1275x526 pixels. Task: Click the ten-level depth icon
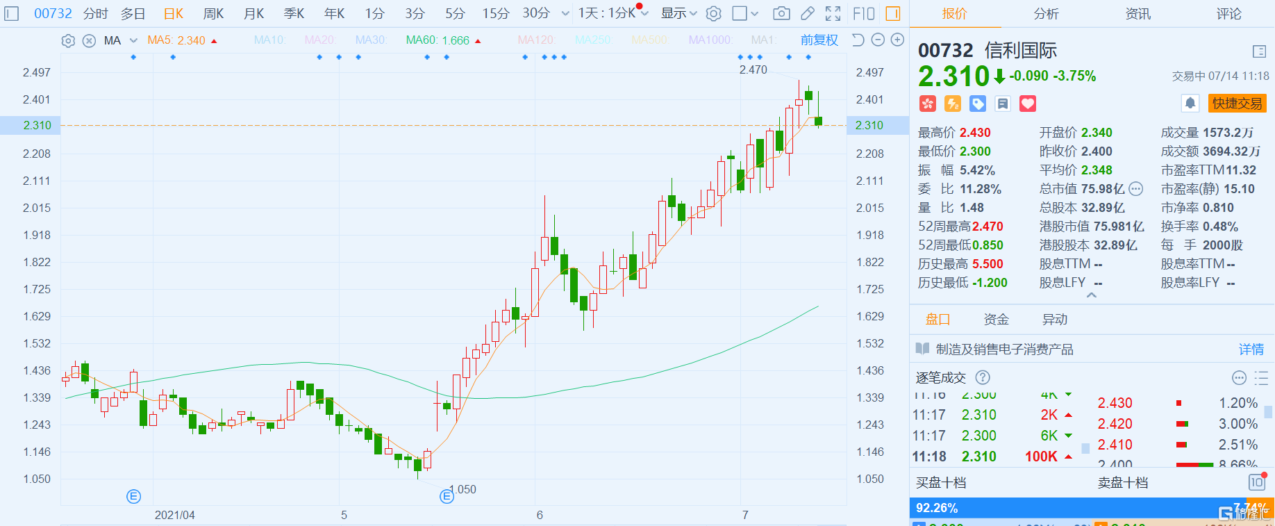tap(1258, 482)
